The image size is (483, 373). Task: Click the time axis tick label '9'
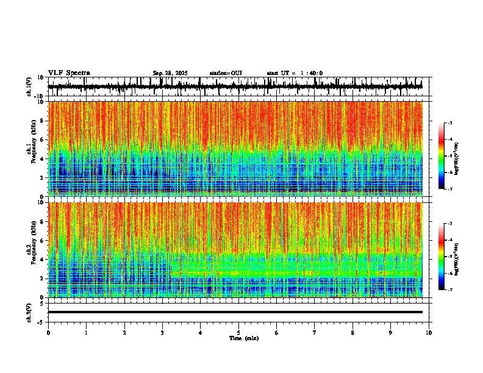coord(390,333)
